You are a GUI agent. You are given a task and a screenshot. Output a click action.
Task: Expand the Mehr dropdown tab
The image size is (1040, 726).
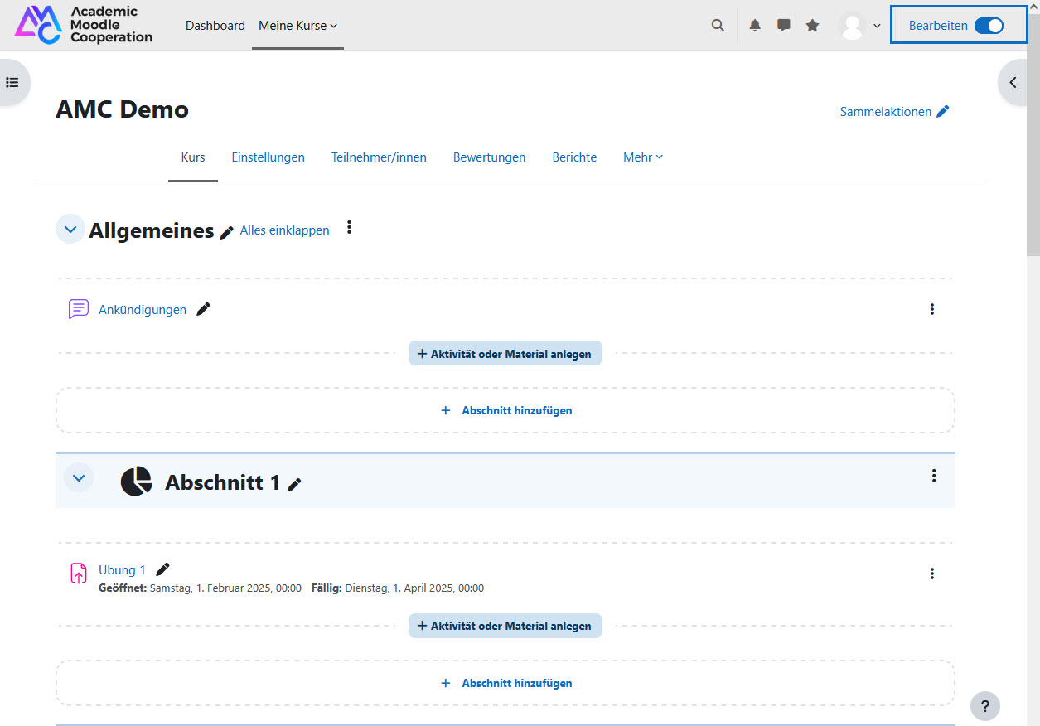click(x=643, y=157)
